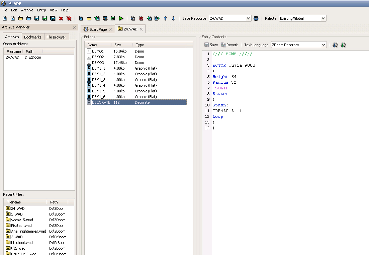Close the Archive Manager panel
The image size is (369, 255).
(x=75, y=27)
